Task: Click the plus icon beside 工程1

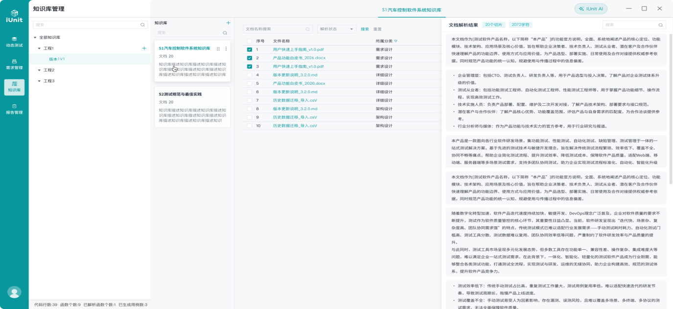Action: pyautogui.click(x=144, y=48)
